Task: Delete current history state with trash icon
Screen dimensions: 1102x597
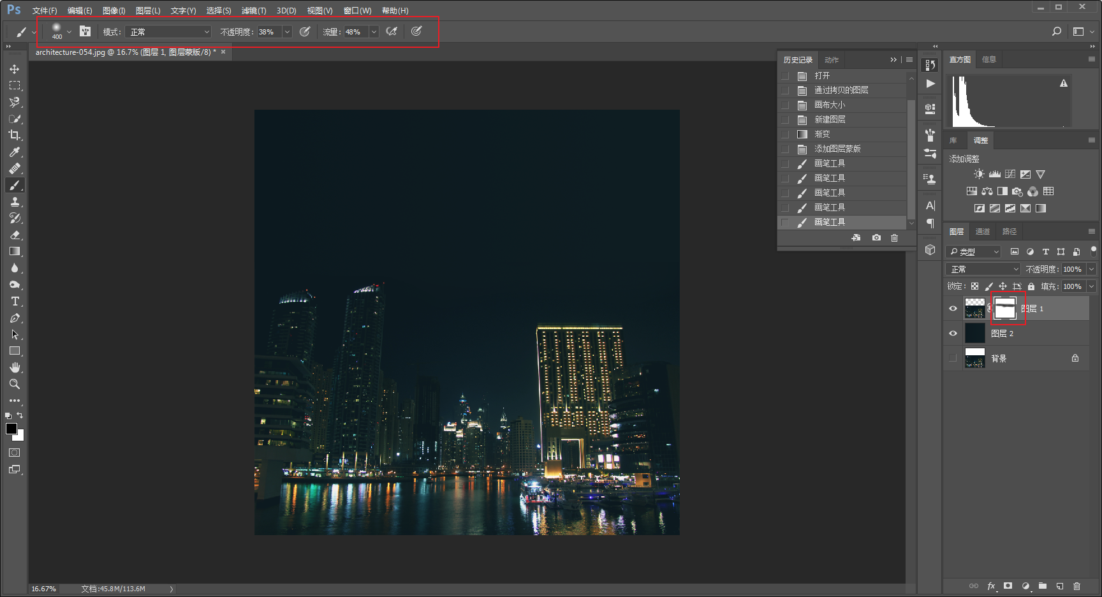Action: (894, 238)
